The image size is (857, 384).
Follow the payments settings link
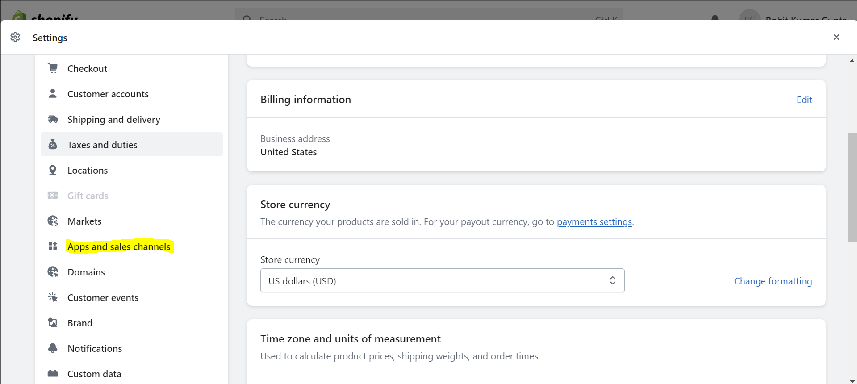point(594,222)
